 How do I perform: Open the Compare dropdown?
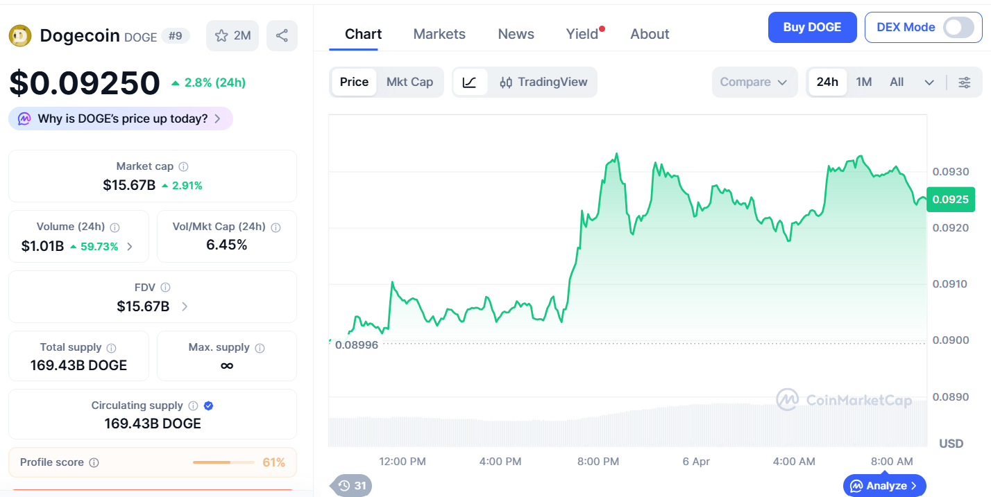click(x=754, y=82)
